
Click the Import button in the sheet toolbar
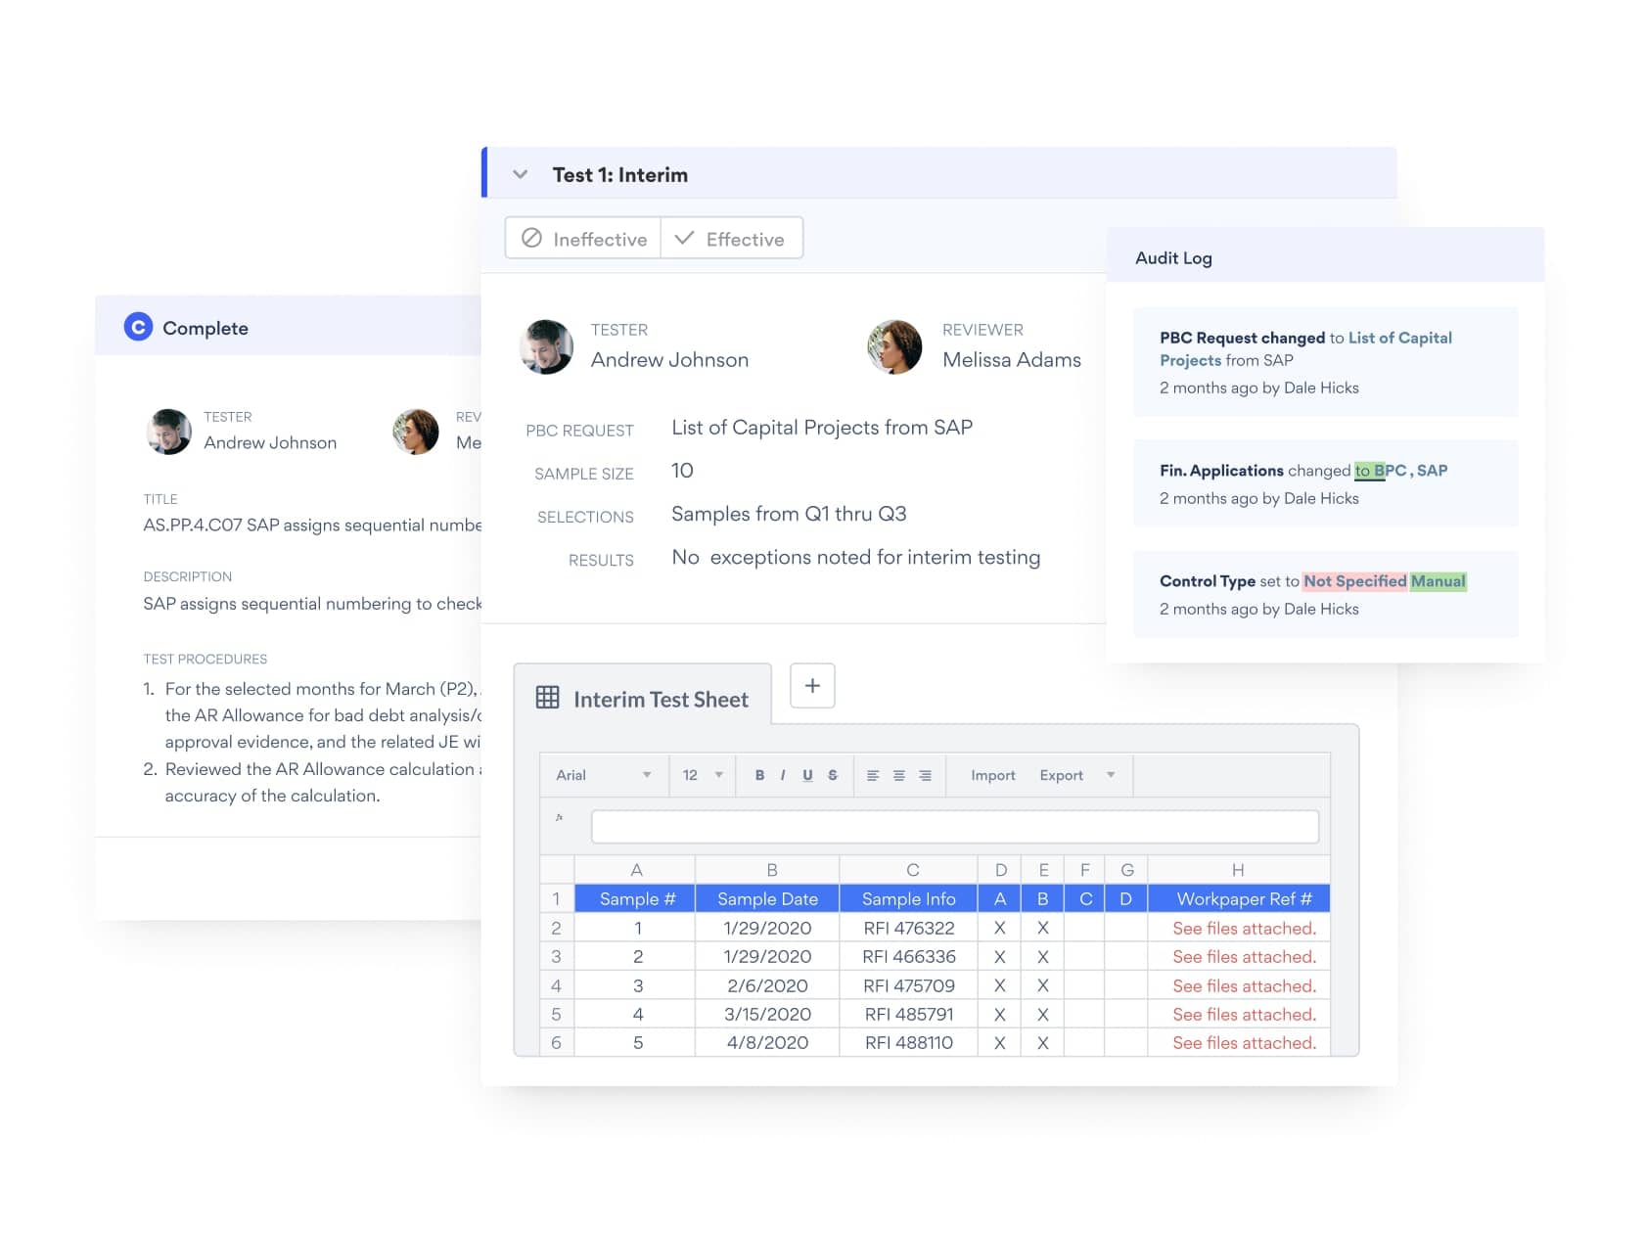(x=991, y=775)
